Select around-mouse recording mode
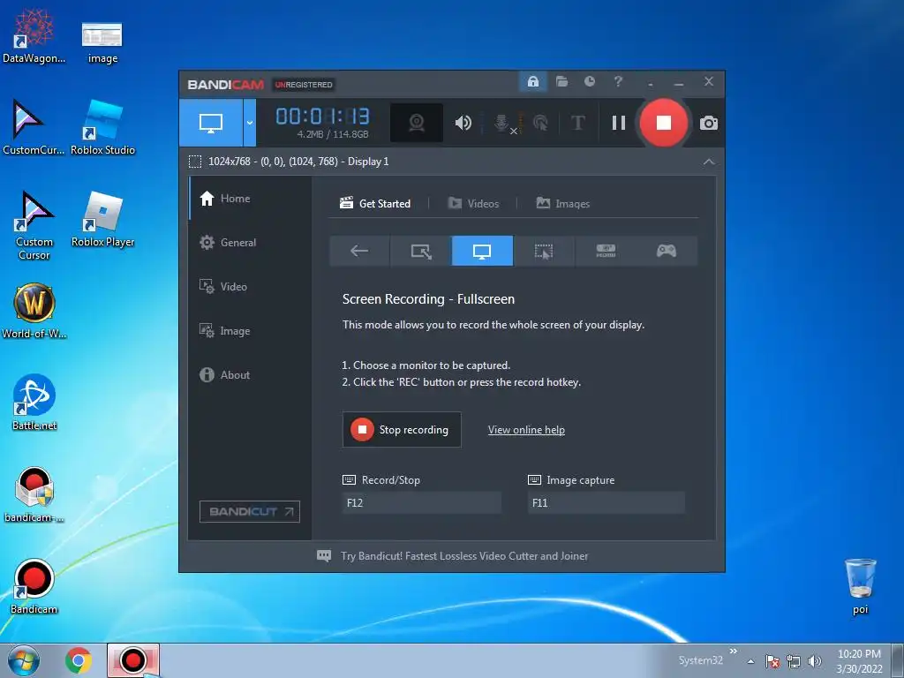Screen dimensions: 904x678 544,251
